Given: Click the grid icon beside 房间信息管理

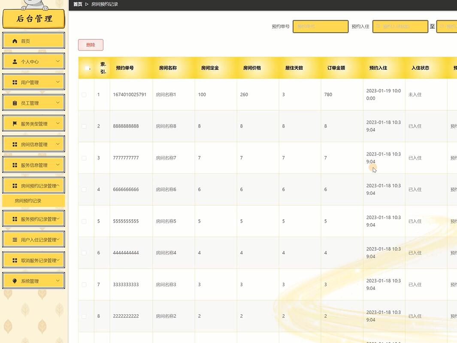Looking at the screenshot, I should tap(15, 144).
